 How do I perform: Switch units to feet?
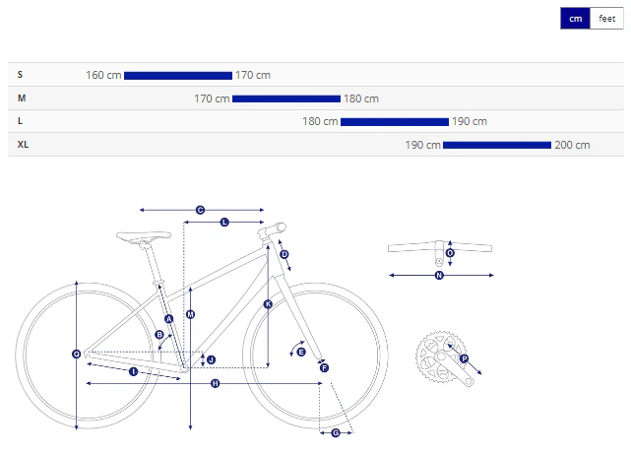pos(606,19)
